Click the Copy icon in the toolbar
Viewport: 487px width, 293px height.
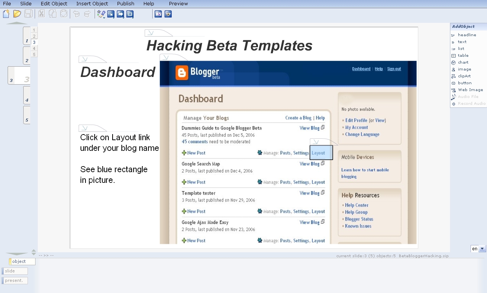tap(52, 14)
